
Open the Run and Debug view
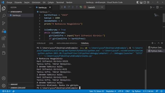[x=4, y=31]
